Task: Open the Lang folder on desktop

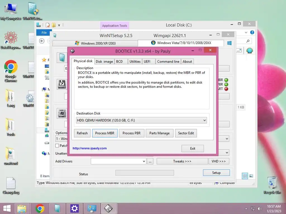Action: (x=11, y=98)
